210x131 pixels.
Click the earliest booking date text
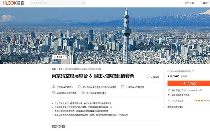coord(187,90)
